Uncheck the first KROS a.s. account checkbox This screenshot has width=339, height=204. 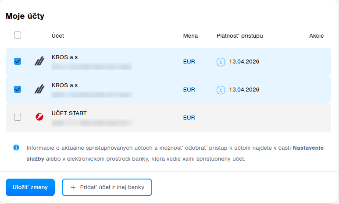point(18,62)
